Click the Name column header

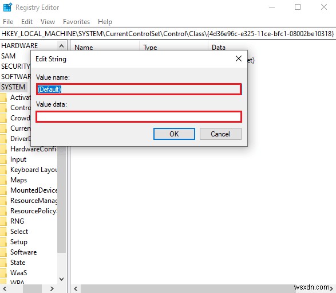point(84,47)
